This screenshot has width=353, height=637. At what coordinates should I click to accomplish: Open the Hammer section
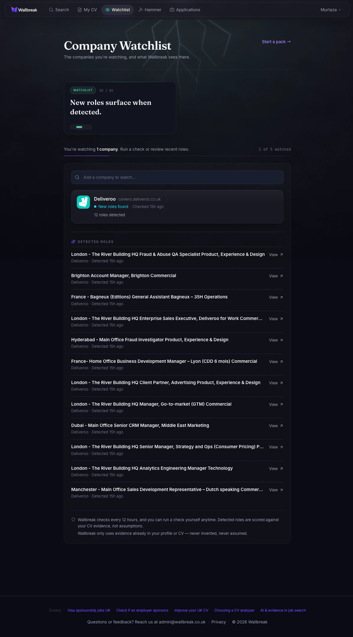tap(150, 10)
